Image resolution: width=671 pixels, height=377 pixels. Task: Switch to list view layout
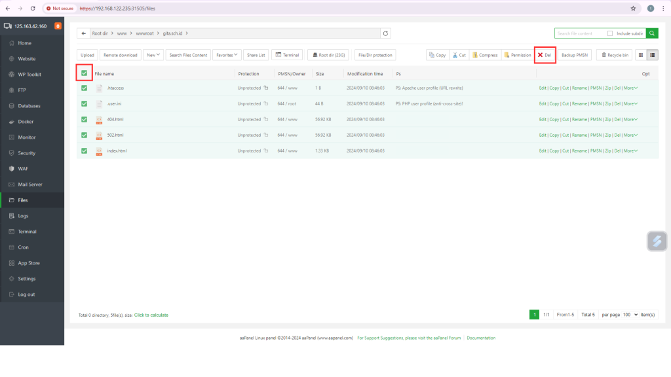pos(652,55)
